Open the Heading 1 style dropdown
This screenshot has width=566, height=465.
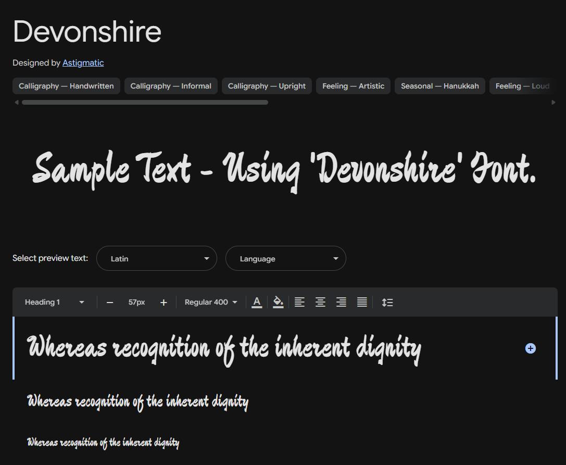click(x=55, y=302)
